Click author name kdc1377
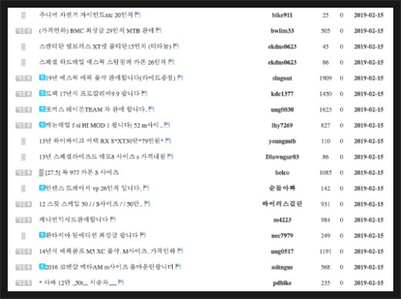This screenshot has width=401, height=299. click(x=282, y=94)
